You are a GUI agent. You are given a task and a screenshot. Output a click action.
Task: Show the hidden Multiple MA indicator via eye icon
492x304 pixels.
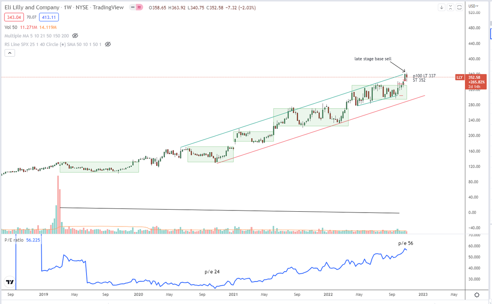[75, 36]
